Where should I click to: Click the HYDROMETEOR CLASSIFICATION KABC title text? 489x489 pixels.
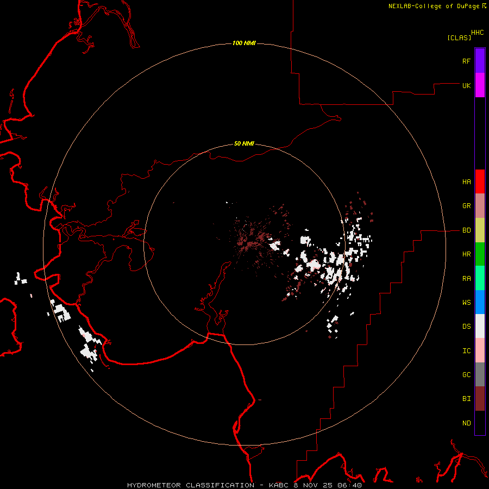point(244,485)
